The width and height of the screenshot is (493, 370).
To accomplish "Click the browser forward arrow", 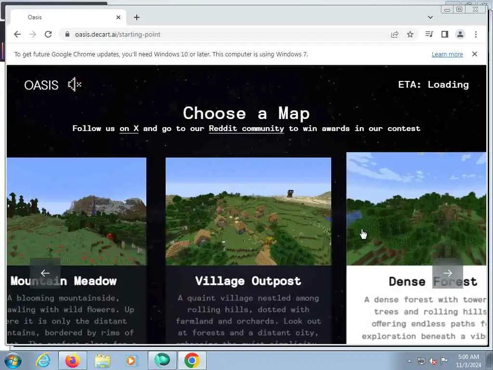I will [33, 34].
